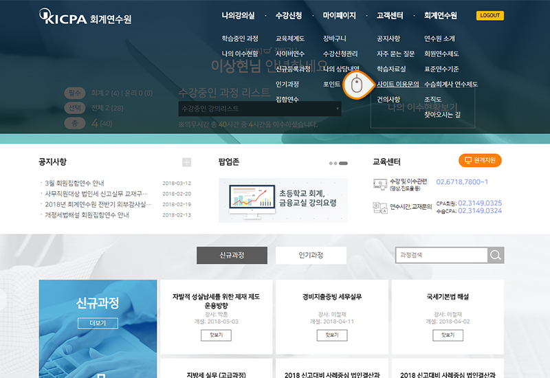The image size is (550, 378).
Task: Select 수습회계사 연수제도 submenu item
Action: point(451,84)
